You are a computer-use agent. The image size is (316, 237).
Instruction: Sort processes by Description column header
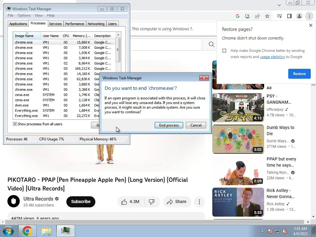point(104,36)
